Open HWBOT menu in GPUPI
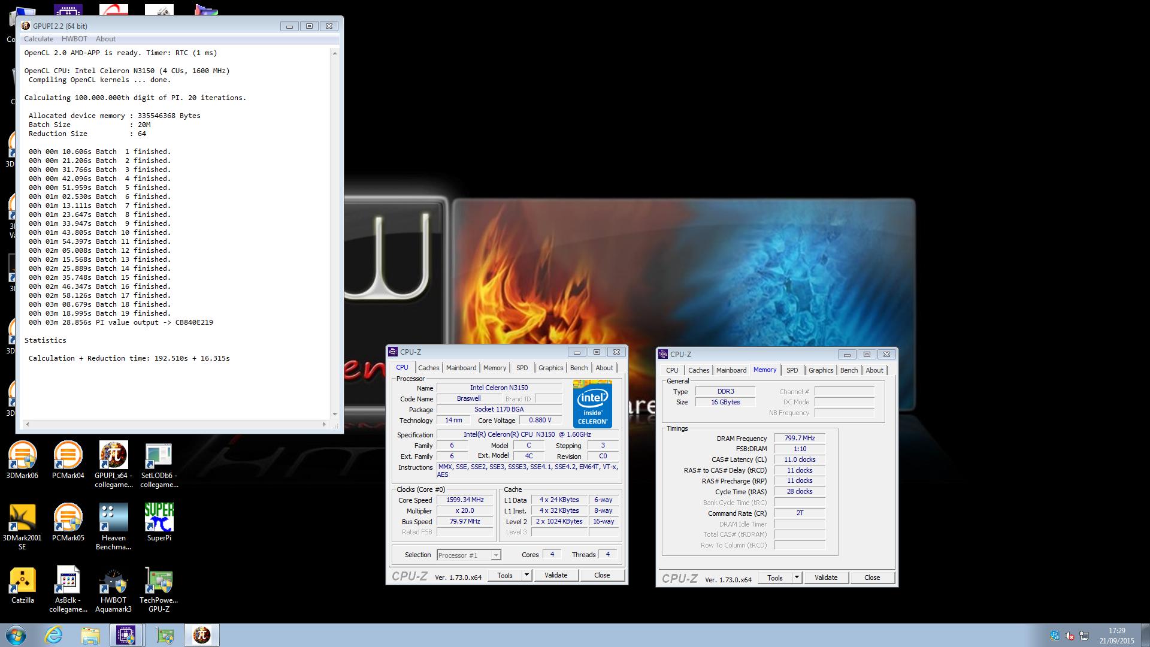1150x647 pixels. tap(74, 39)
